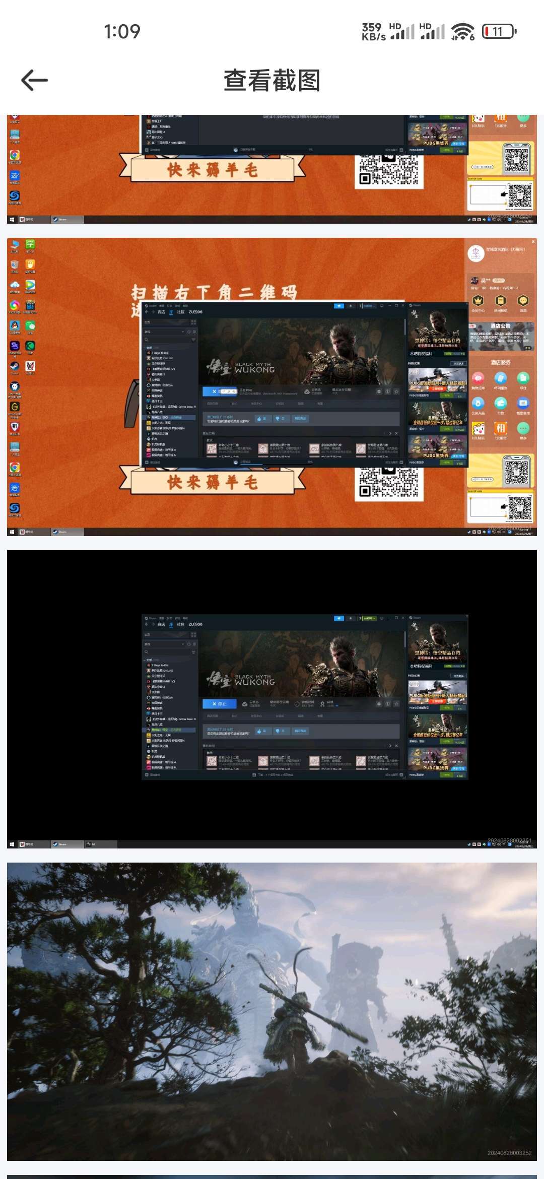Open the Wukong cliffside gameplay screenshot

tap(272, 1012)
